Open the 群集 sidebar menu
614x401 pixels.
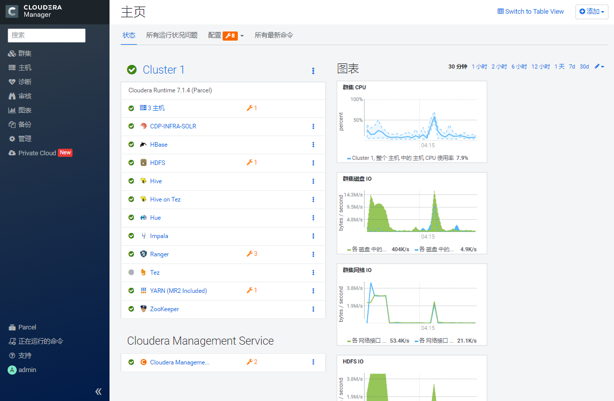(x=20, y=53)
